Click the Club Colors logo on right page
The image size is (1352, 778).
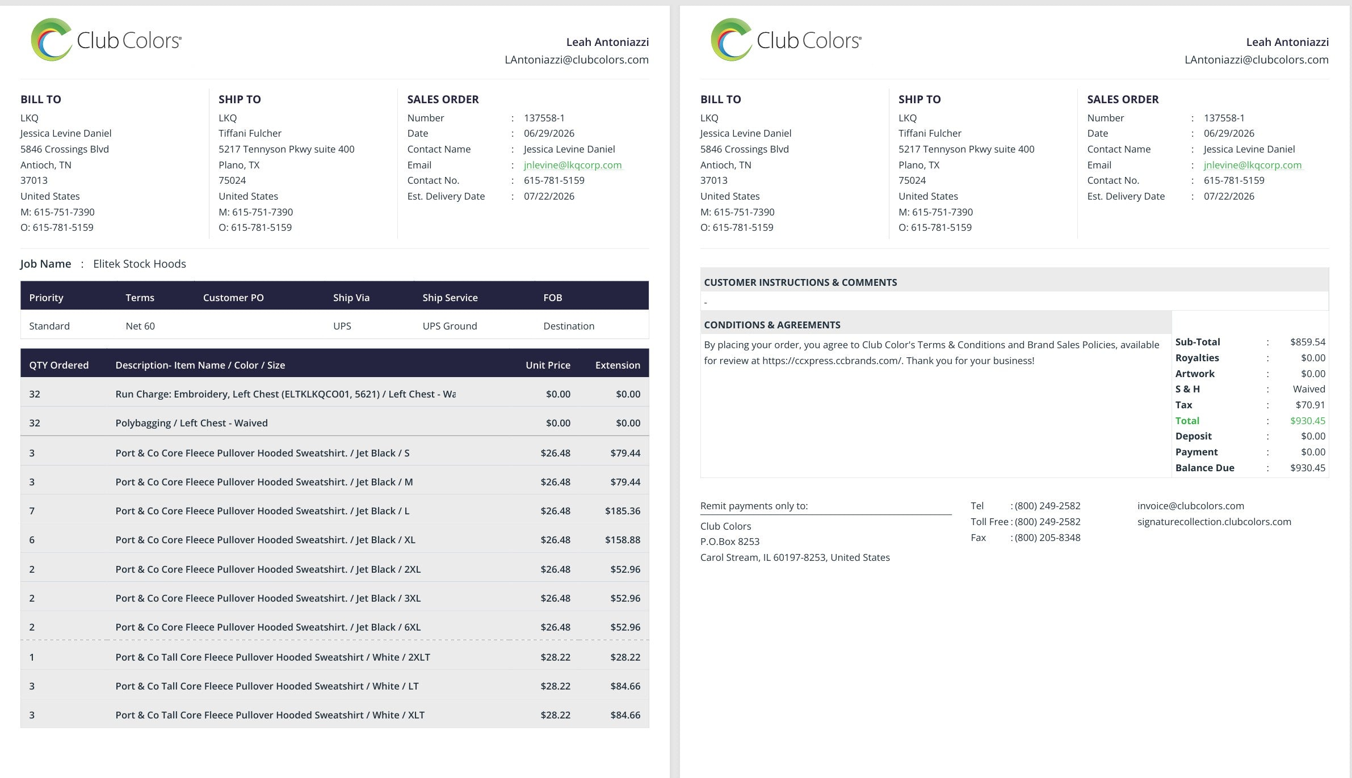(x=786, y=40)
